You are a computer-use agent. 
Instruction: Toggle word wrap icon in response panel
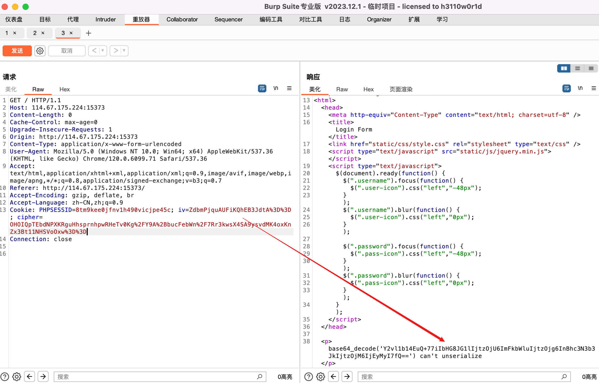(x=566, y=88)
